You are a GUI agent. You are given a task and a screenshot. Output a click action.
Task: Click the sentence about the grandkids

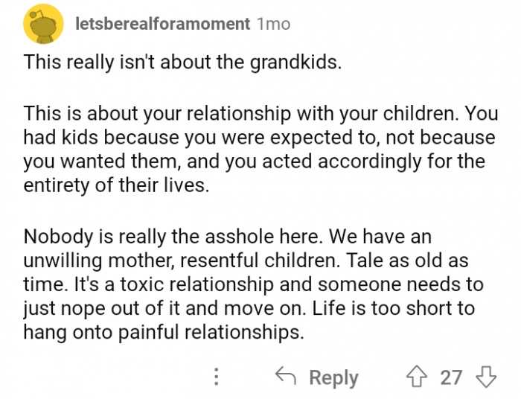(x=183, y=62)
